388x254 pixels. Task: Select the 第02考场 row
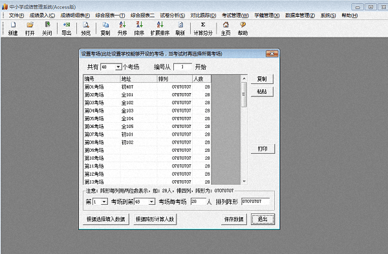point(147,95)
